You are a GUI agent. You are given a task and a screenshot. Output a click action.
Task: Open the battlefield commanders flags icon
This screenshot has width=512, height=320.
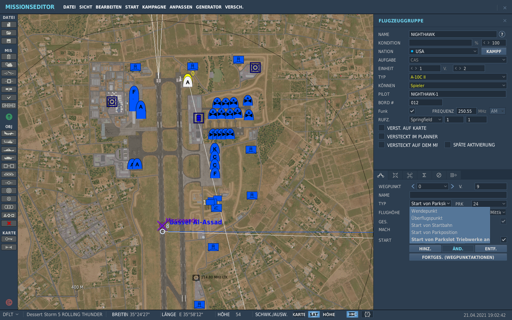(x=9, y=90)
